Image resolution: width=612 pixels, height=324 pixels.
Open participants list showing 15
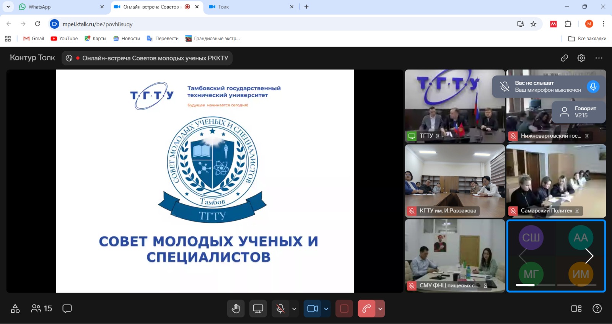[x=41, y=309]
